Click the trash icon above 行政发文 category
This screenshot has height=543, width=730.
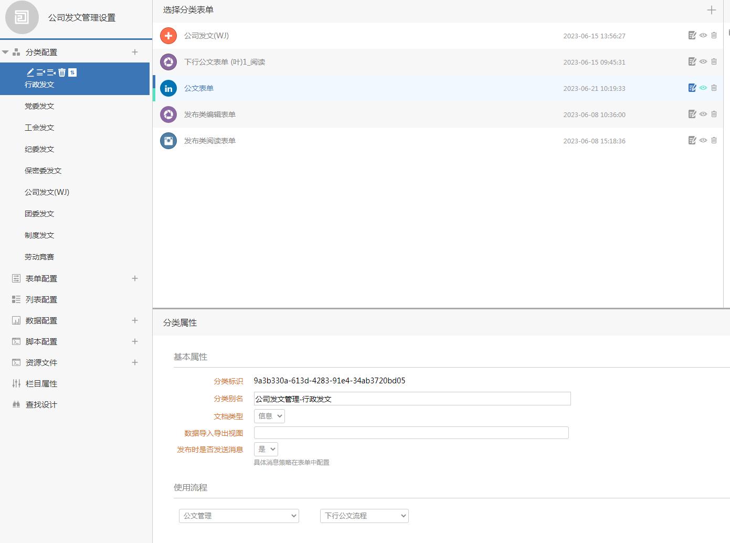(62, 72)
